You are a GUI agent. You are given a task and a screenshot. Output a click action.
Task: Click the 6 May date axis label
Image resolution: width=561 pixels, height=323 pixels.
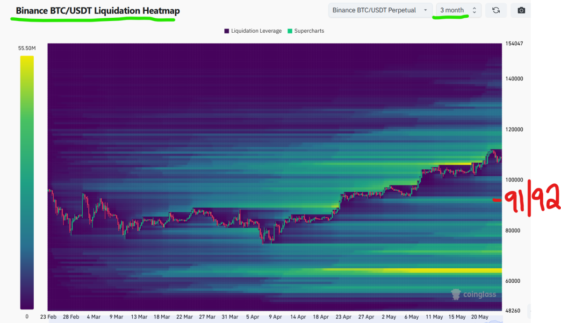(x=411, y=316)
